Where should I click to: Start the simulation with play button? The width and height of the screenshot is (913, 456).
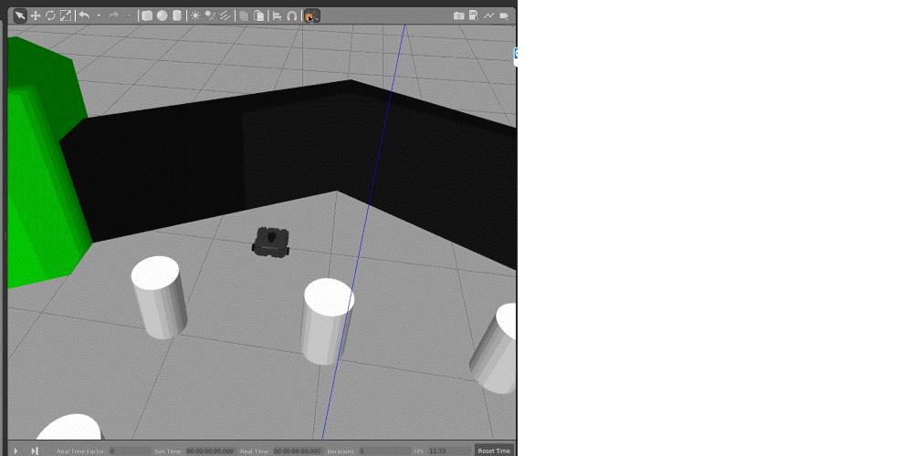coord(16,451)
